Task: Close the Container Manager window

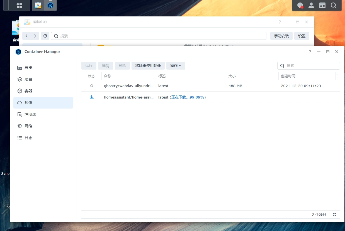Action: click(x=337, y=52)
